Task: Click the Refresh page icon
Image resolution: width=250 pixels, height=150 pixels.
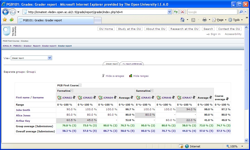Action: [x=176, y=12]
